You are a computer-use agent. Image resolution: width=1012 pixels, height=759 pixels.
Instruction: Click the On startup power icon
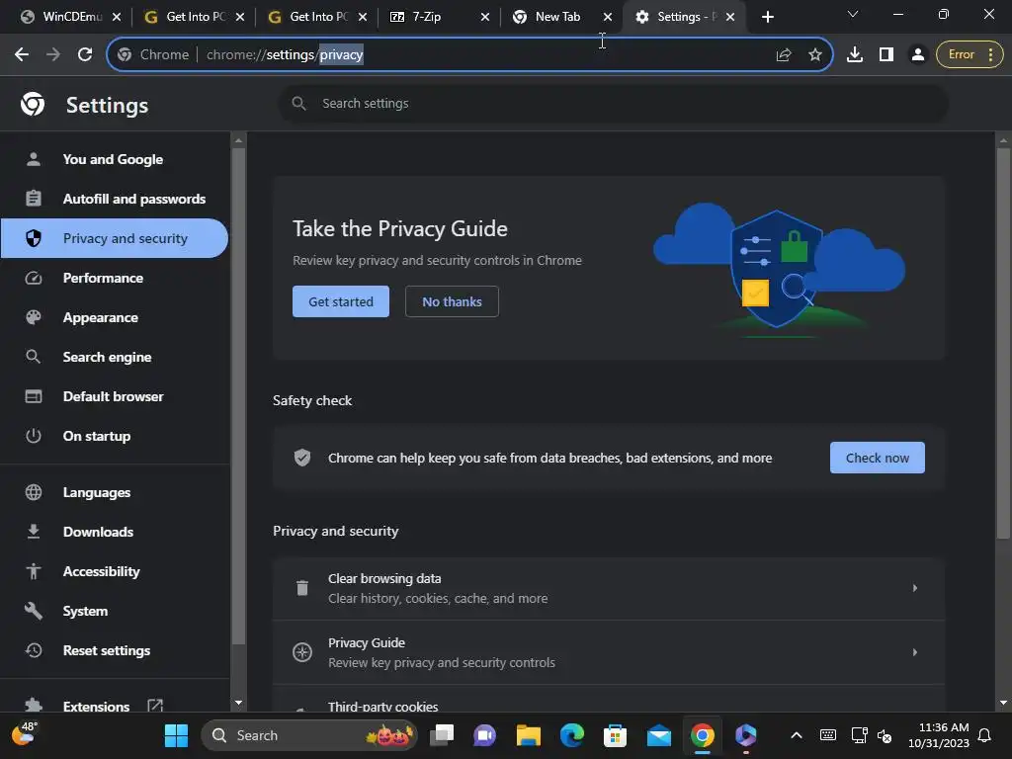[34, 436]
